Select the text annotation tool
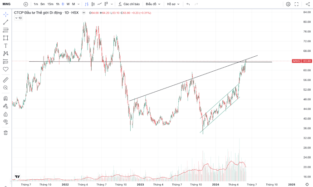Image resolution: width=313 pixels, height=187 pixels. click(5, 46)
